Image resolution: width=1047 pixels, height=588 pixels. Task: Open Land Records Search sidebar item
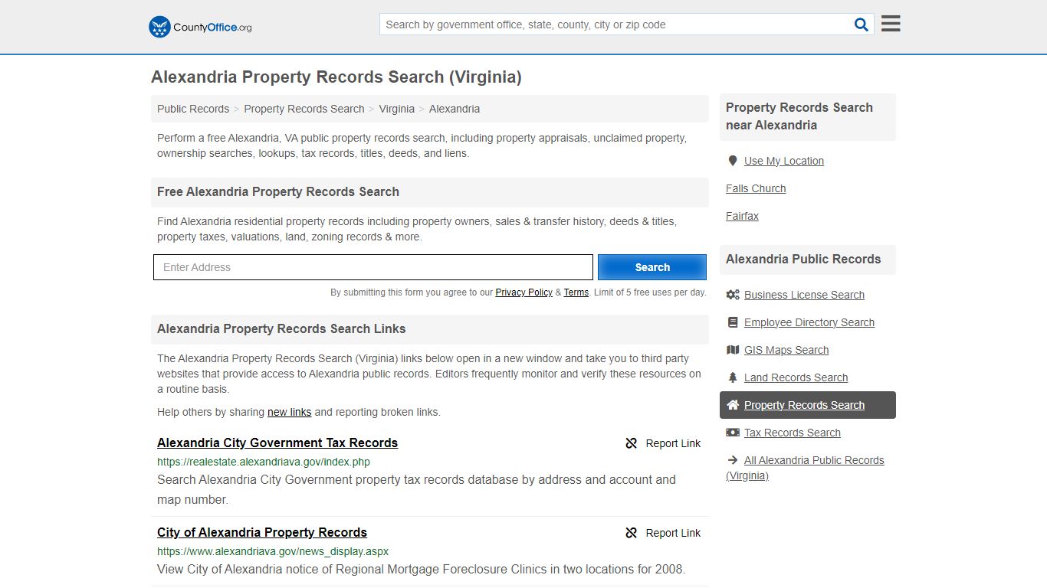[796, 377]
